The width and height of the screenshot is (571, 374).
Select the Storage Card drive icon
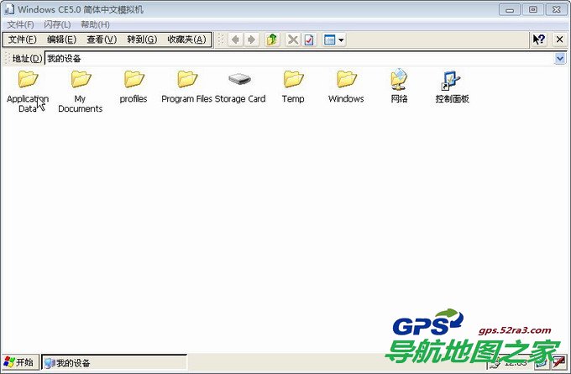coord(239,79)
